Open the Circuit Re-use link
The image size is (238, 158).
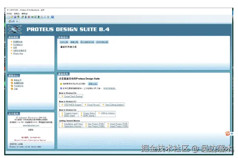coord(93,104)
